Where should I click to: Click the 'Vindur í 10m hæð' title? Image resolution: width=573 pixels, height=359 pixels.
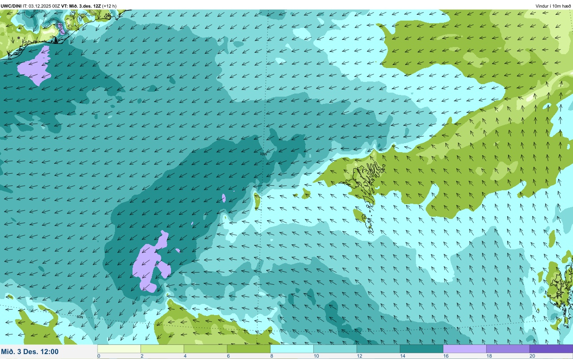553,6
